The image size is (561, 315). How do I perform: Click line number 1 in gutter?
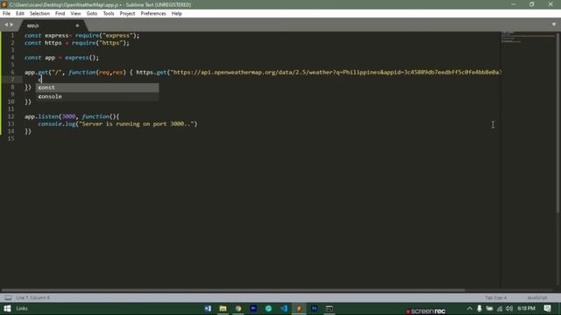tap(12, 35)
